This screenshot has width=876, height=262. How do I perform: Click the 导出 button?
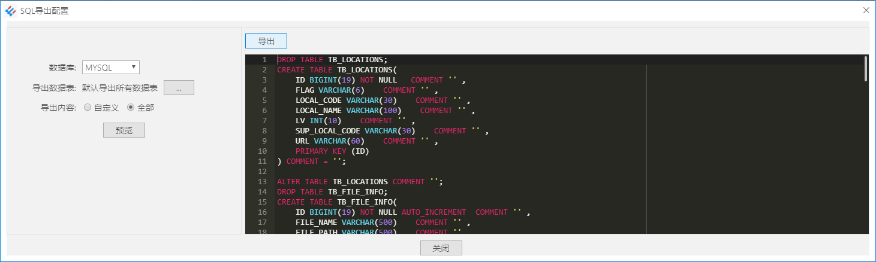click(266, 41)
